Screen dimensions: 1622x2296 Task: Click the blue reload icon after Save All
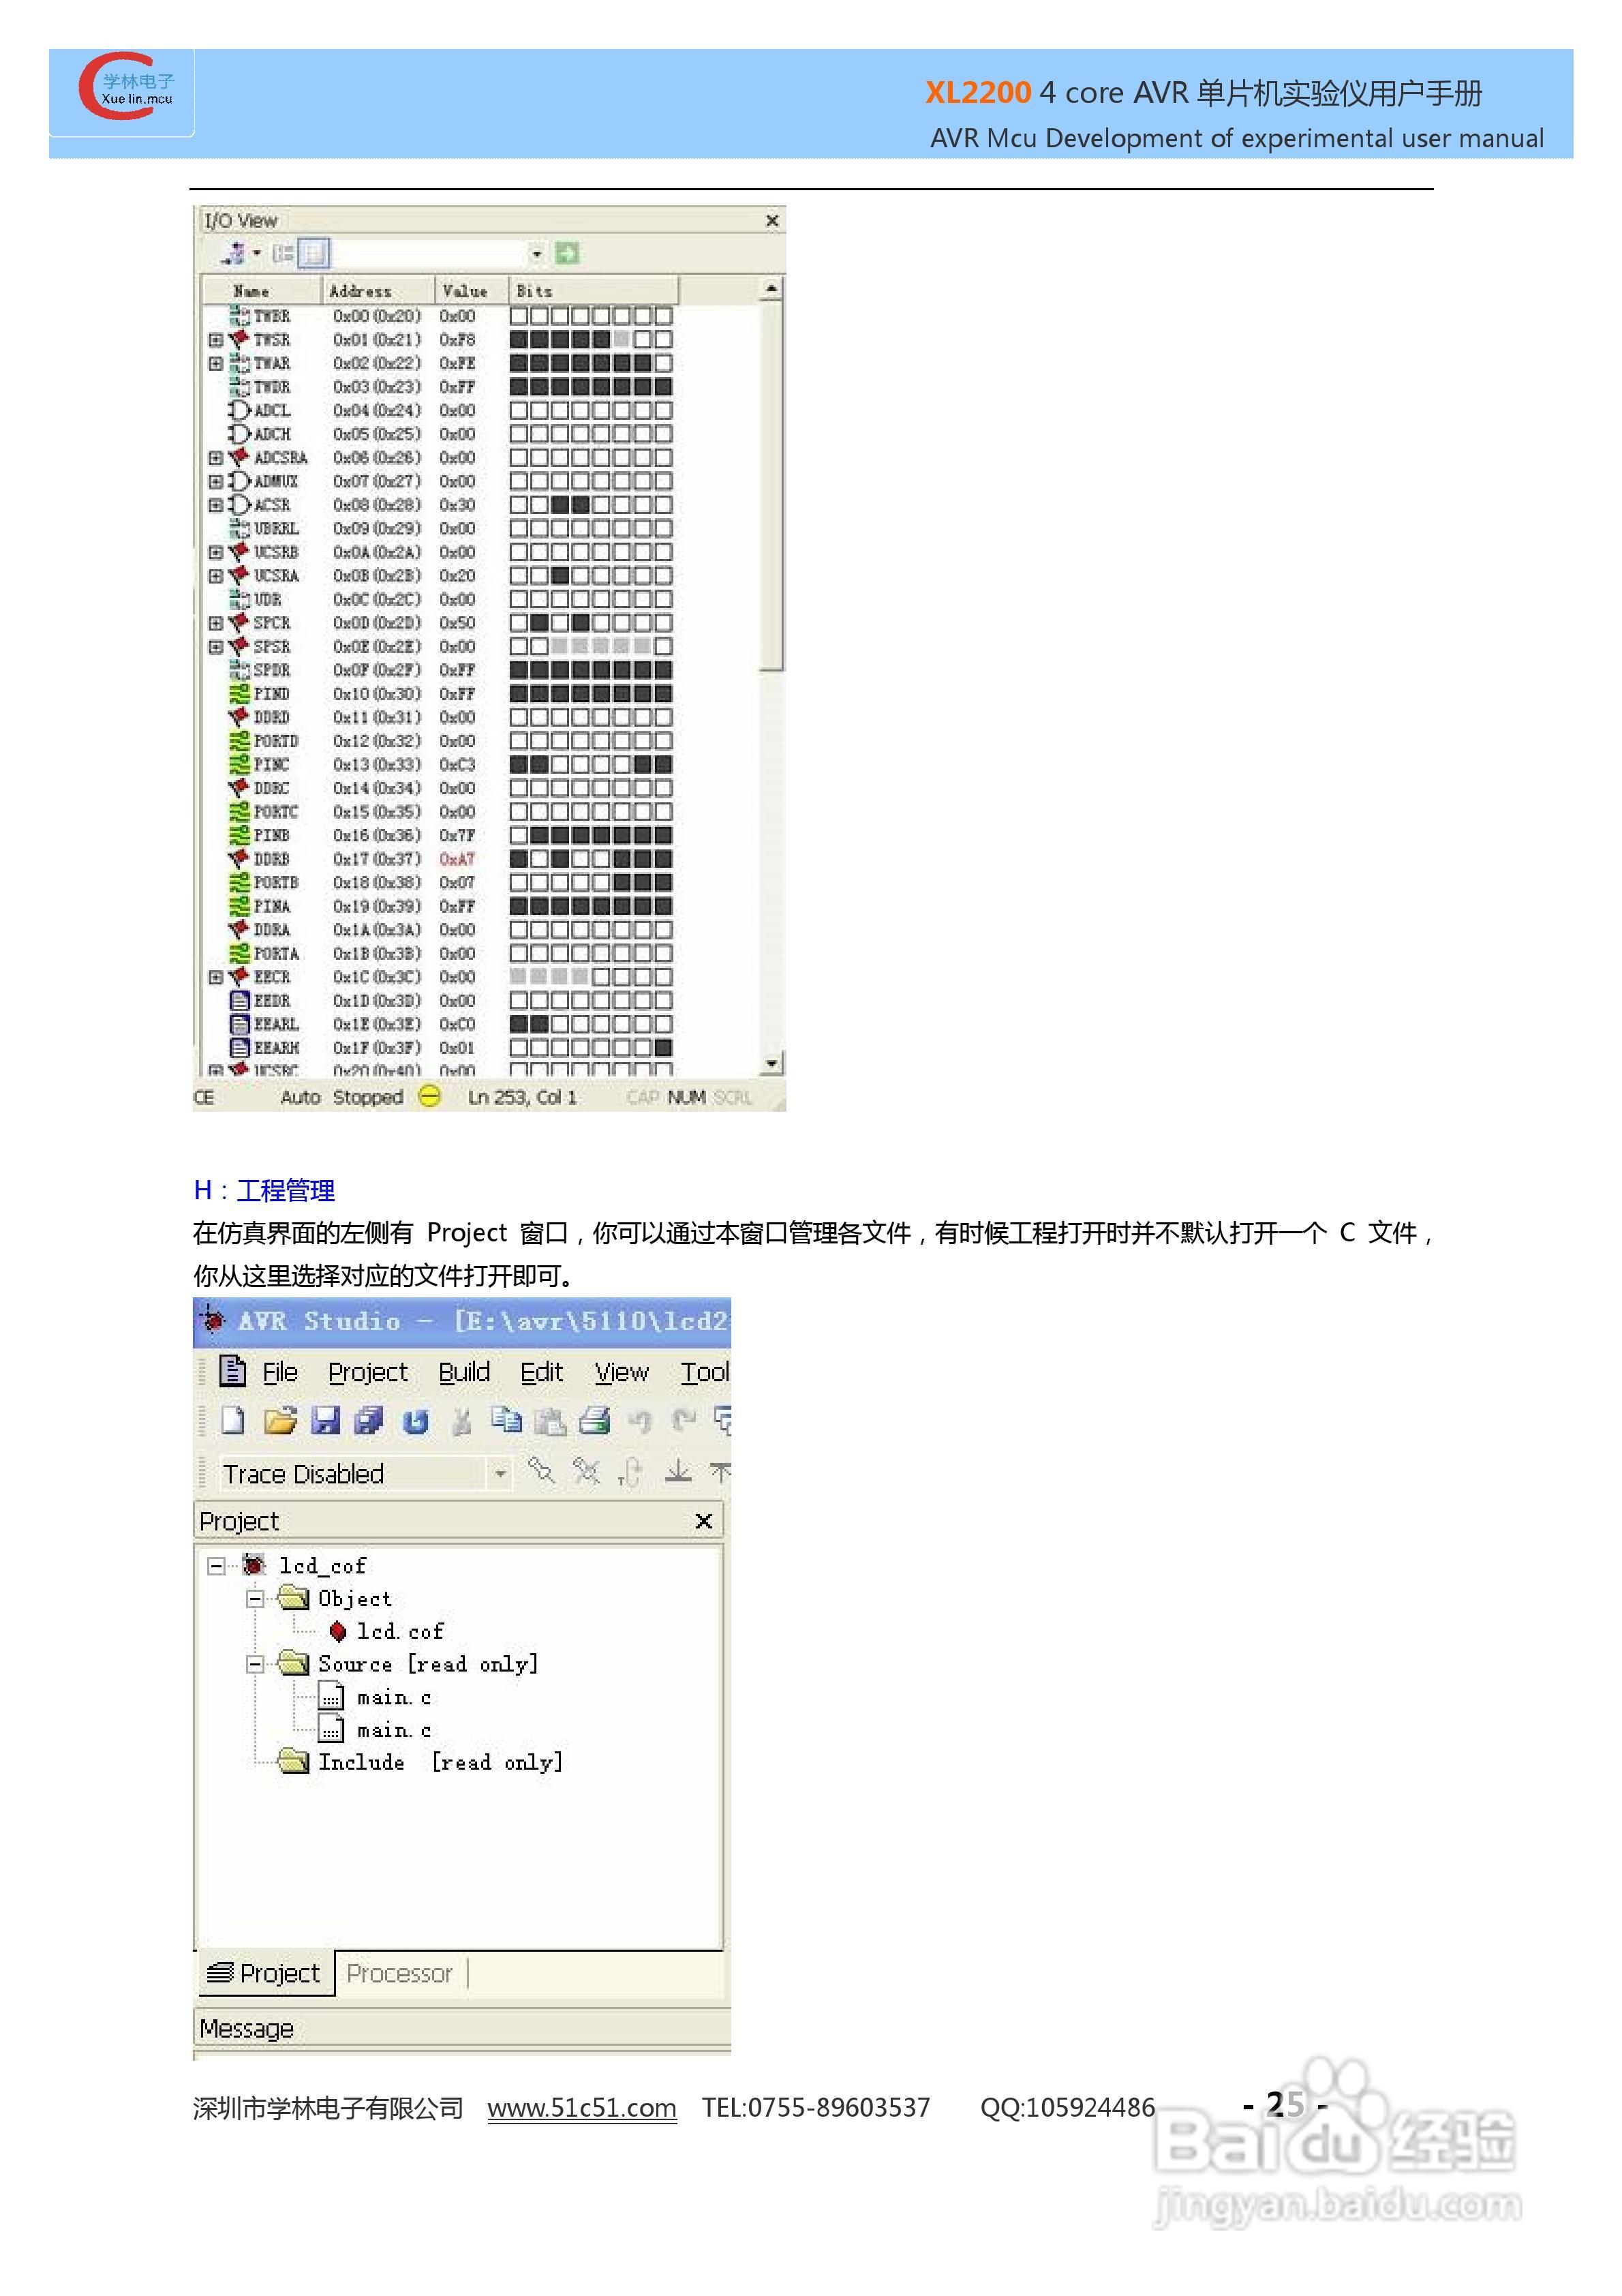tap(416, 1421)
